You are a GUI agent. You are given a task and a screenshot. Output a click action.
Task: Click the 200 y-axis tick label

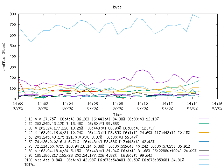[x=13, y=78]
